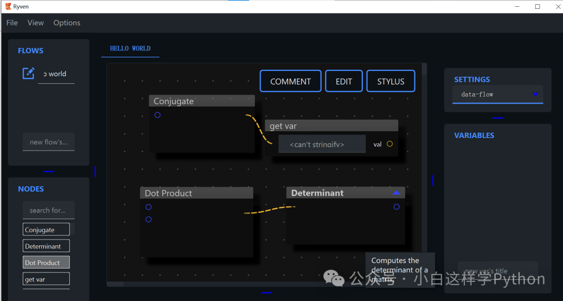Viewport: 563px width, 301px height.
Task: Minimize the Ryven window
Action: pos(517,6)
